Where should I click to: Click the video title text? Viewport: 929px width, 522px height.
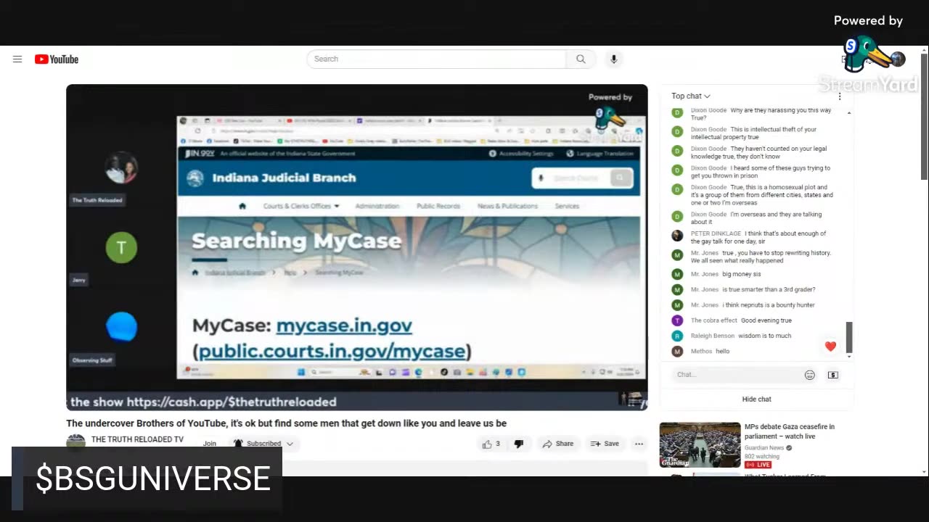(286, 423)
